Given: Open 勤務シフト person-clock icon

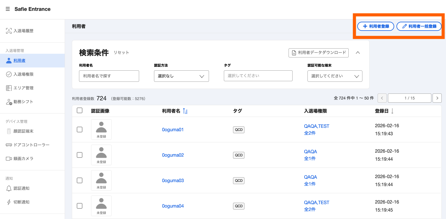Looking at the screenshot, I should click(x=9, y=102).
